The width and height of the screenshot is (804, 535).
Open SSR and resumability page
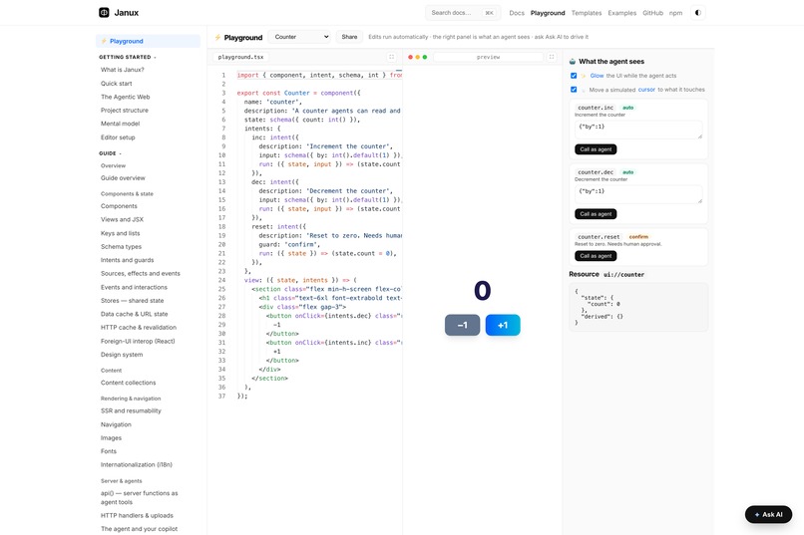click(131, 410)
